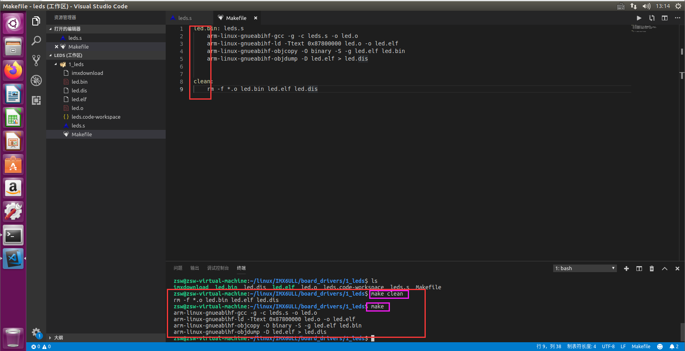The height and width of the screenshot is (351, 685).
Task: Click the terminal input prompt area
Action: (x=373, y=338)
